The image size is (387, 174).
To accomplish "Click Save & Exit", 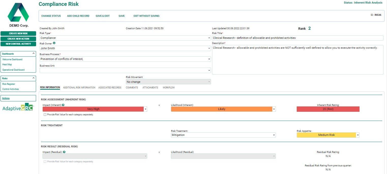I will click(x=103, y=16).
